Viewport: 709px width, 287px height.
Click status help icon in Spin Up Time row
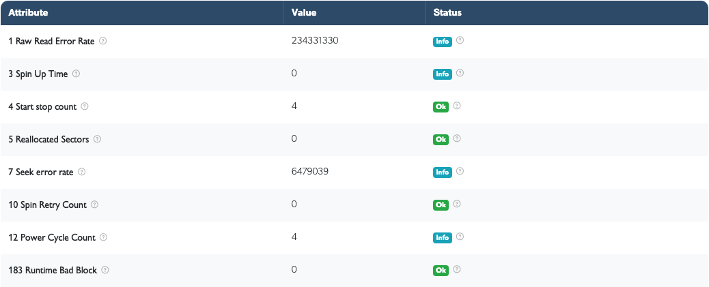460,73
